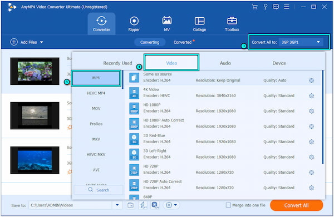Expand the Save to path dropdown
The height and width of the screenshot is (217, 334).
point(117,205)
